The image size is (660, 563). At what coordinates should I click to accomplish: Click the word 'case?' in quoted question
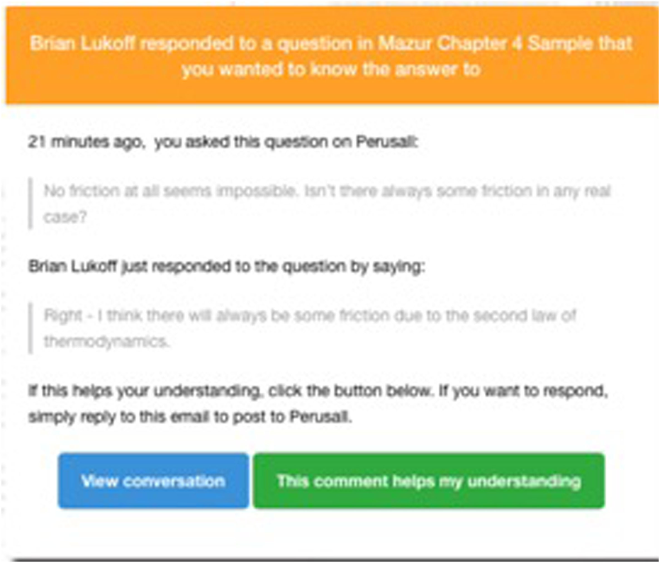65,217
